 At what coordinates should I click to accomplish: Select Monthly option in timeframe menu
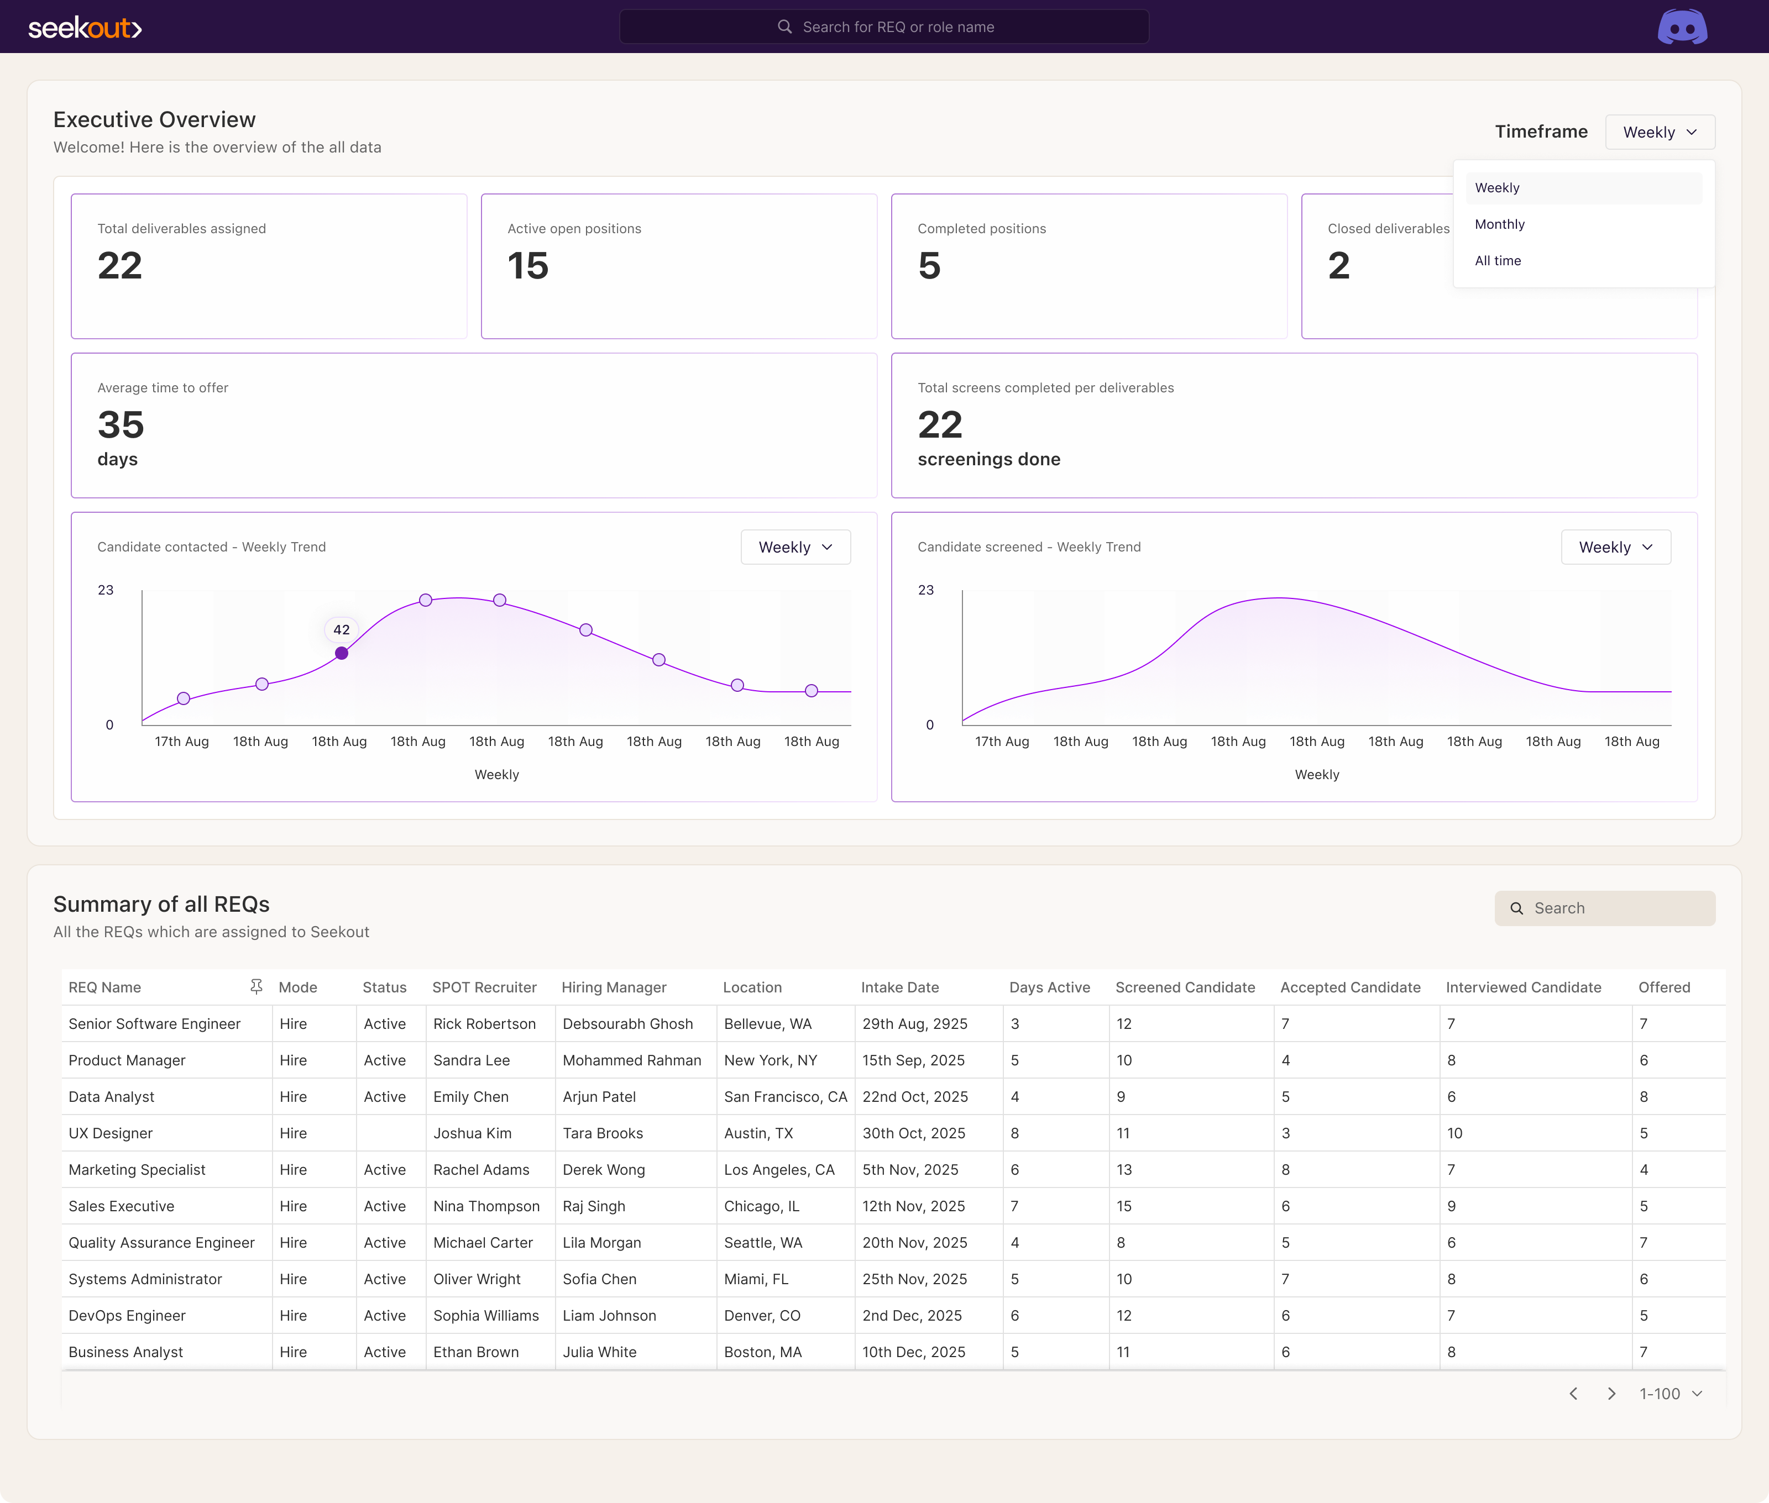point(1584,224)
